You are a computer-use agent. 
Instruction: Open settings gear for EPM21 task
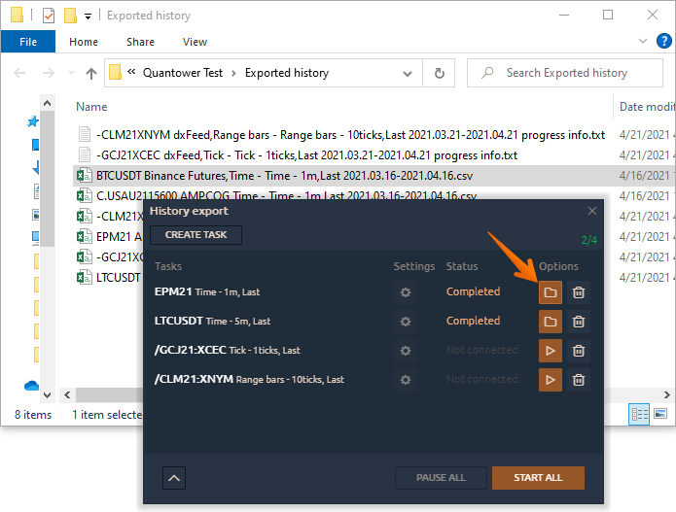(x=406, y=292)
